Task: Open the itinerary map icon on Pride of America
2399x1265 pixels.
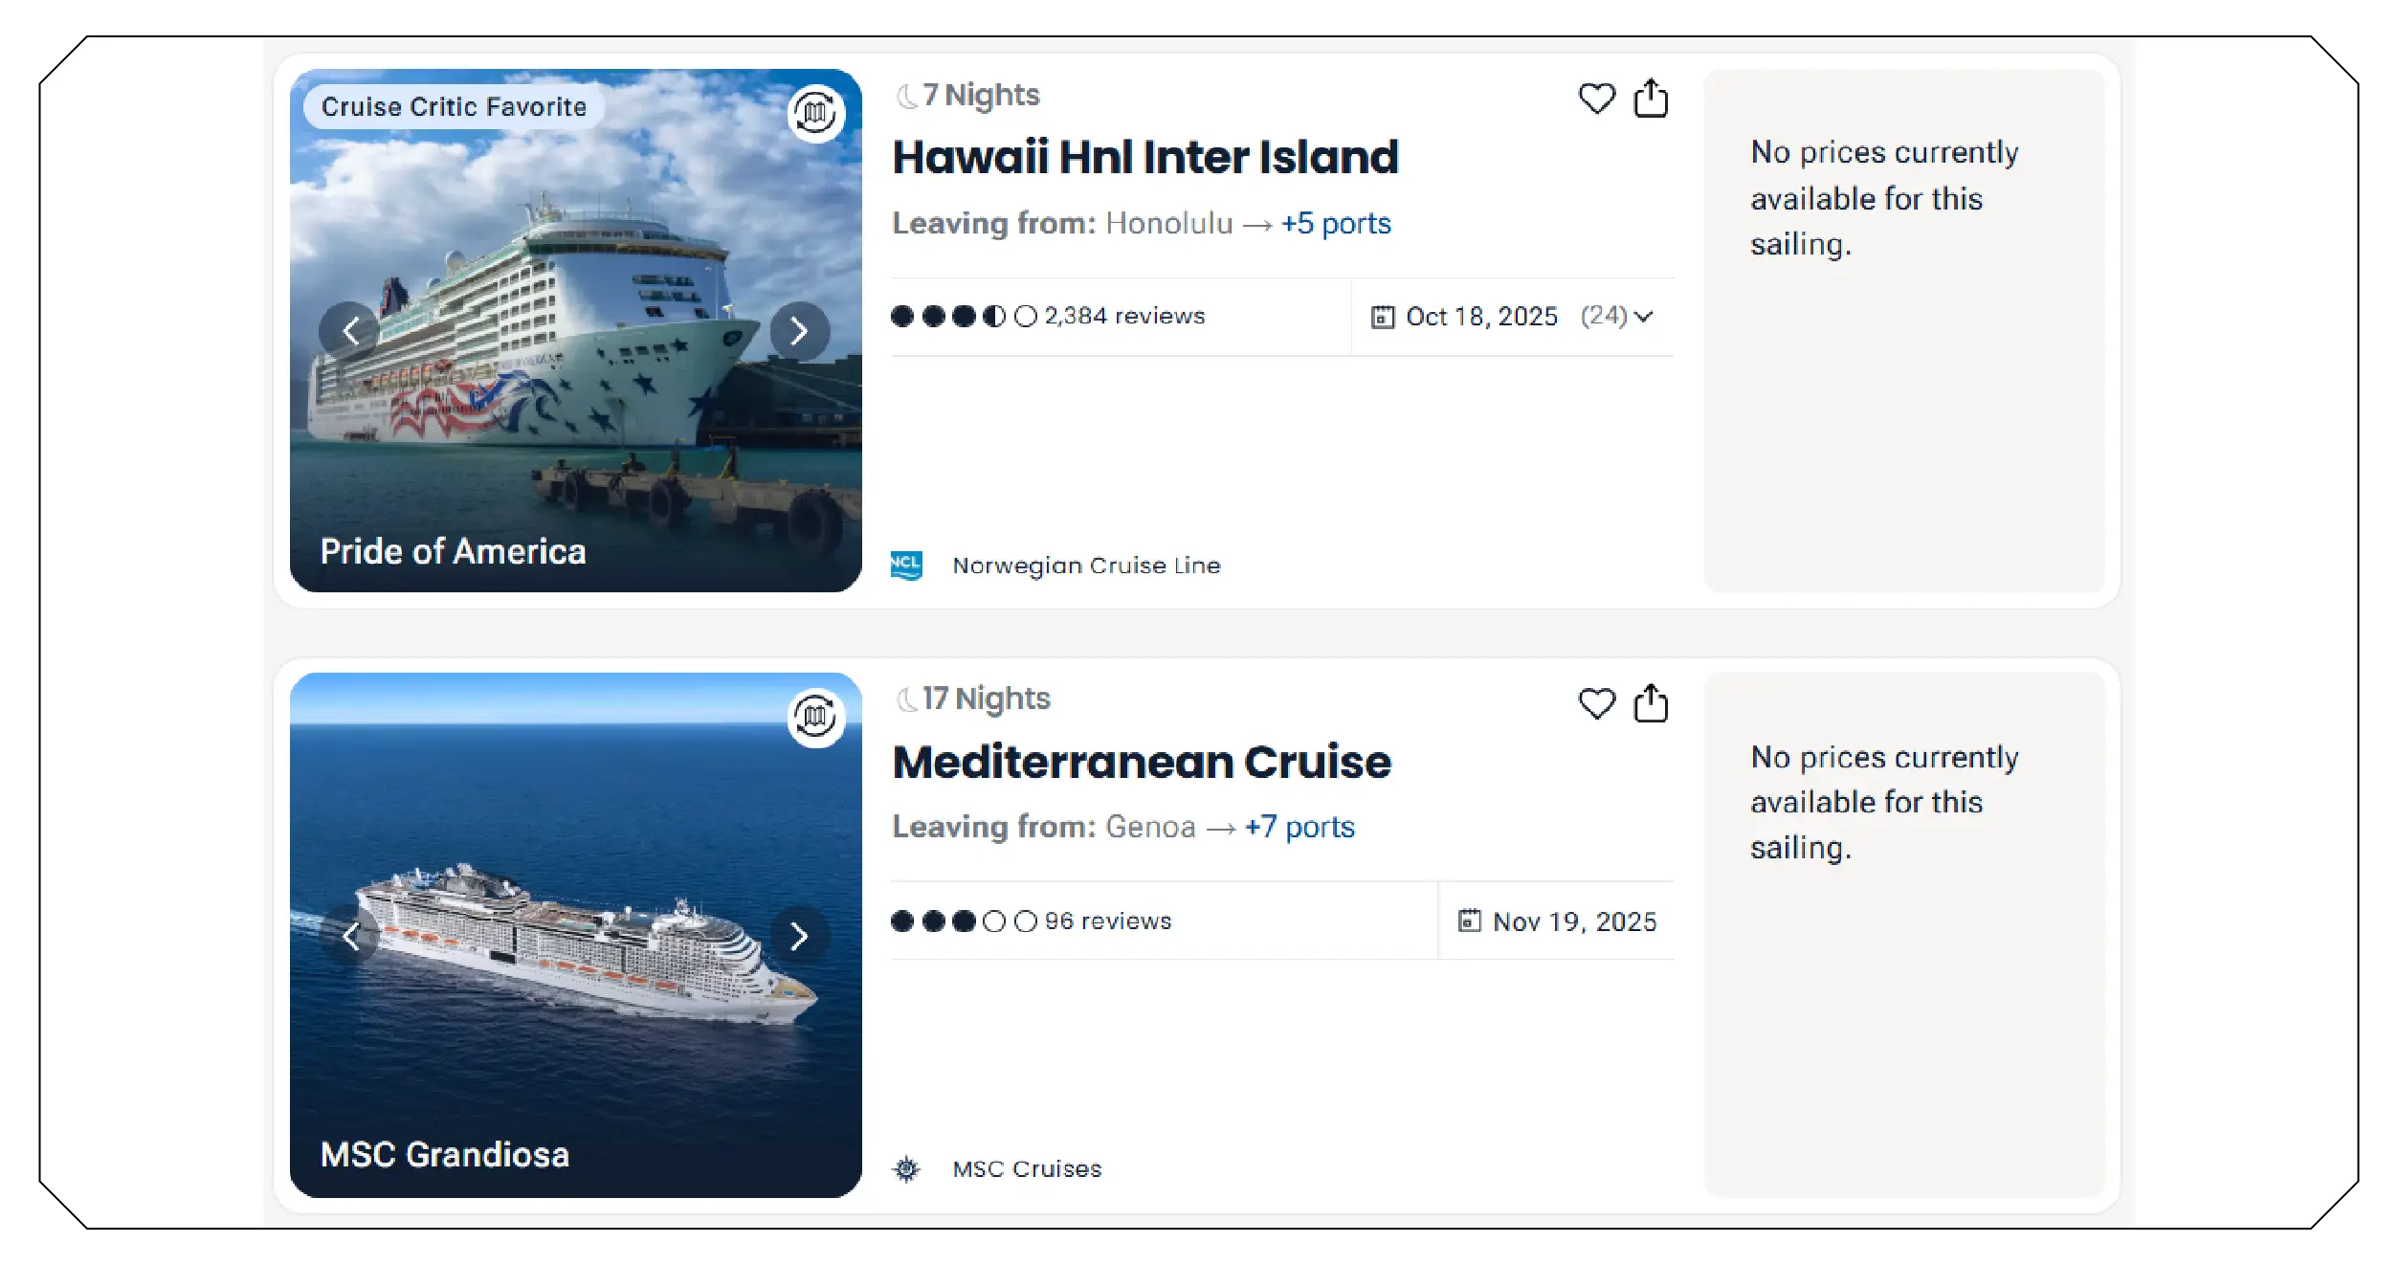Action: [815, 112]
